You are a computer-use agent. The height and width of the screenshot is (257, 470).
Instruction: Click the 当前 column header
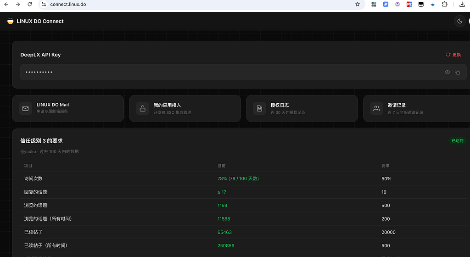click(222, 166)
